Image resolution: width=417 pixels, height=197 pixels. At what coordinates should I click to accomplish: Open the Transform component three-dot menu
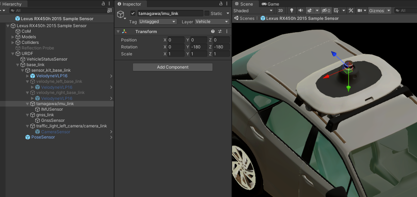tap(227, 32)
